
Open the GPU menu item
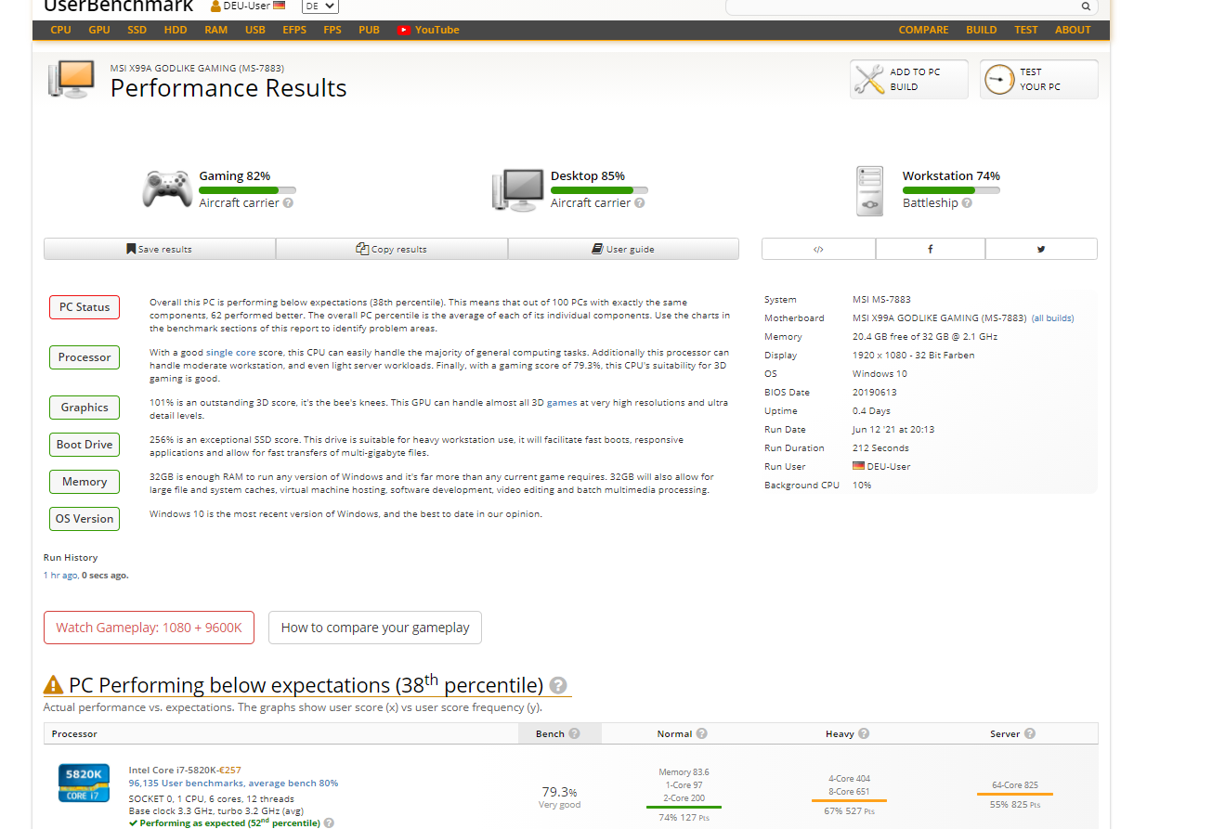tap(99, 30)
